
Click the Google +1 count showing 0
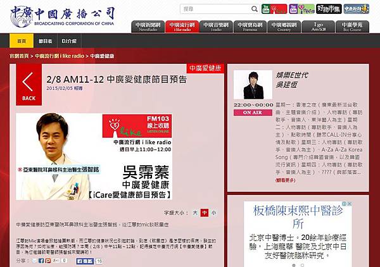coord(64,261)
